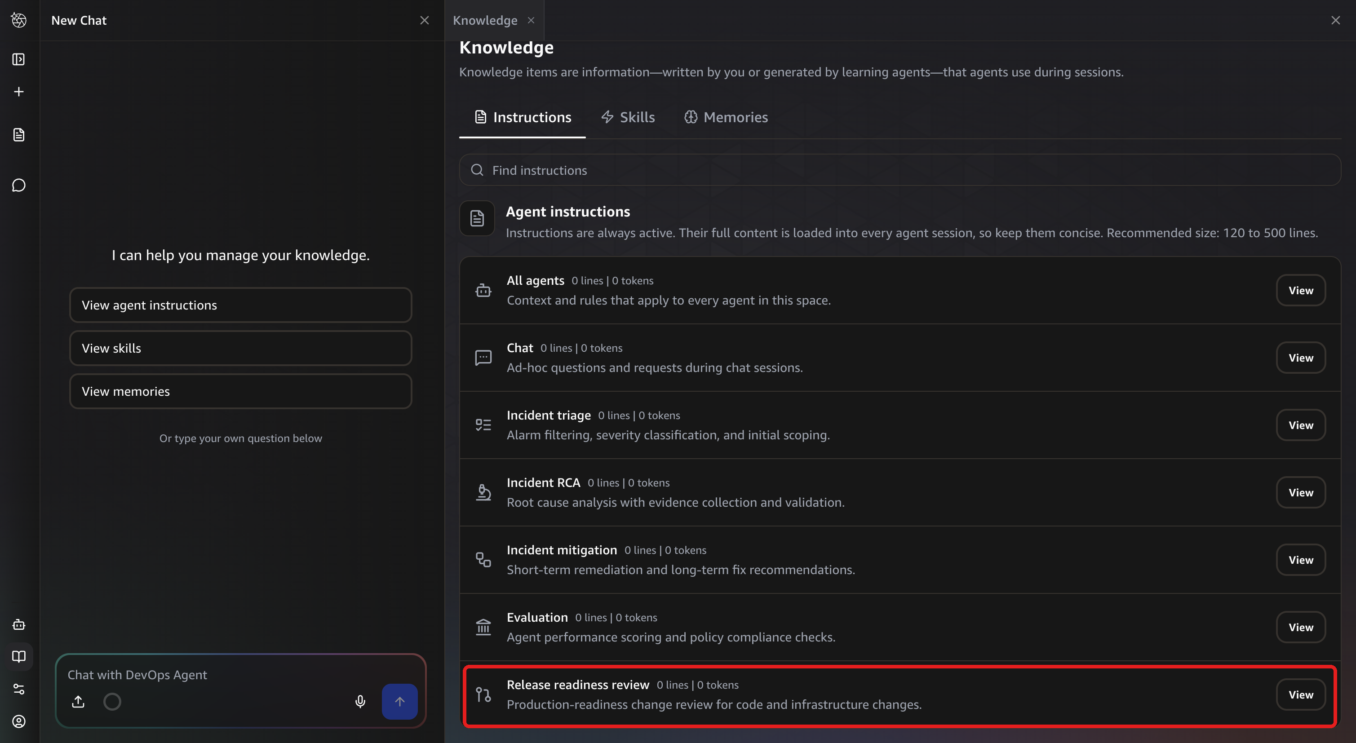Choose the View skills suggestion

click(240, 348)
